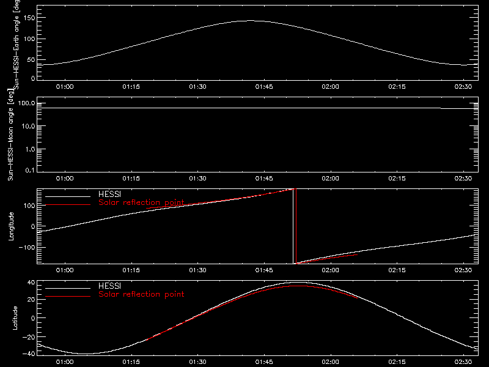
Task: Click the 20 tick on Latitude axis
Action: point(31,299)
